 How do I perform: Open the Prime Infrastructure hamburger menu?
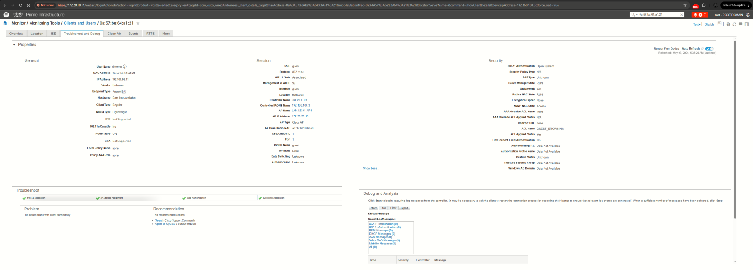[x=6, y=15]
